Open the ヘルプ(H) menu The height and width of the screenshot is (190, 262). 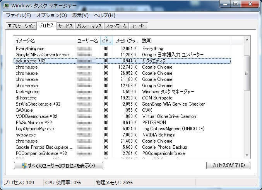(x=104, y=15)
